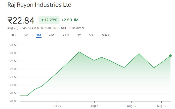Switch chart to 1D range
The height and width of the screenshot is (109, 175).
pyautogui.click(x=14, y=35)
